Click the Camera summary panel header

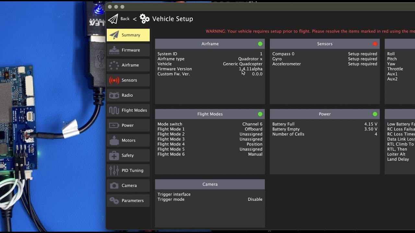tap(210, 184)
